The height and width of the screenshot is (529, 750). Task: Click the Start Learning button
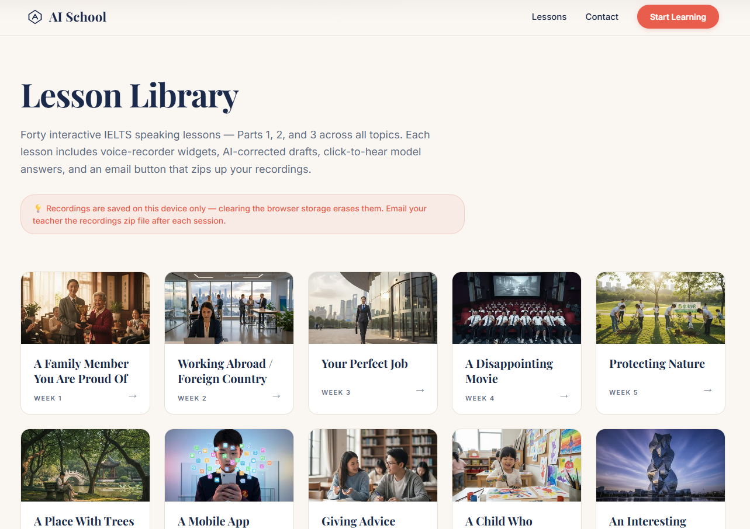pyautogui.click(x=678, y=17)
